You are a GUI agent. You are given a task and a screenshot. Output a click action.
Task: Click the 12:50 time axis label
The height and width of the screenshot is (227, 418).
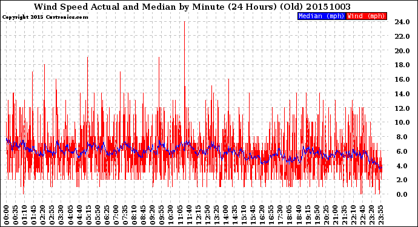[207, 215]
